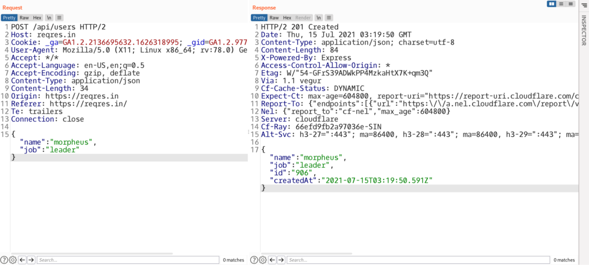Click the 'HTTP/2 201 Created' status line

(x=300, y=27)
